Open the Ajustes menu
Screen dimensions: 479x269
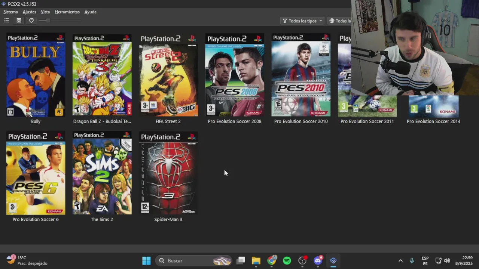[x=29, y=12]
